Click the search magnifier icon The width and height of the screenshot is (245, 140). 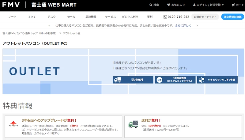(151, 5)
